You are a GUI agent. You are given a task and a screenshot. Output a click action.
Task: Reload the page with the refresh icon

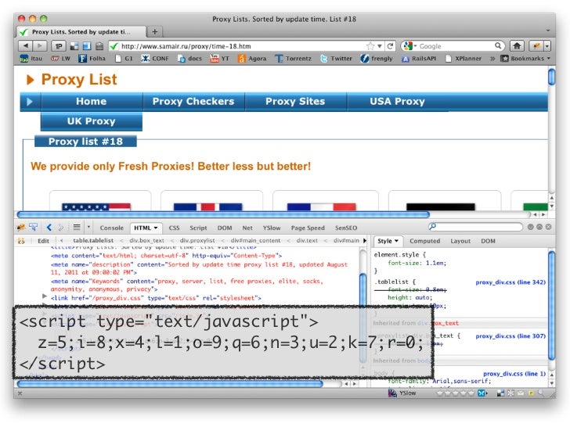tap(390, 45)
